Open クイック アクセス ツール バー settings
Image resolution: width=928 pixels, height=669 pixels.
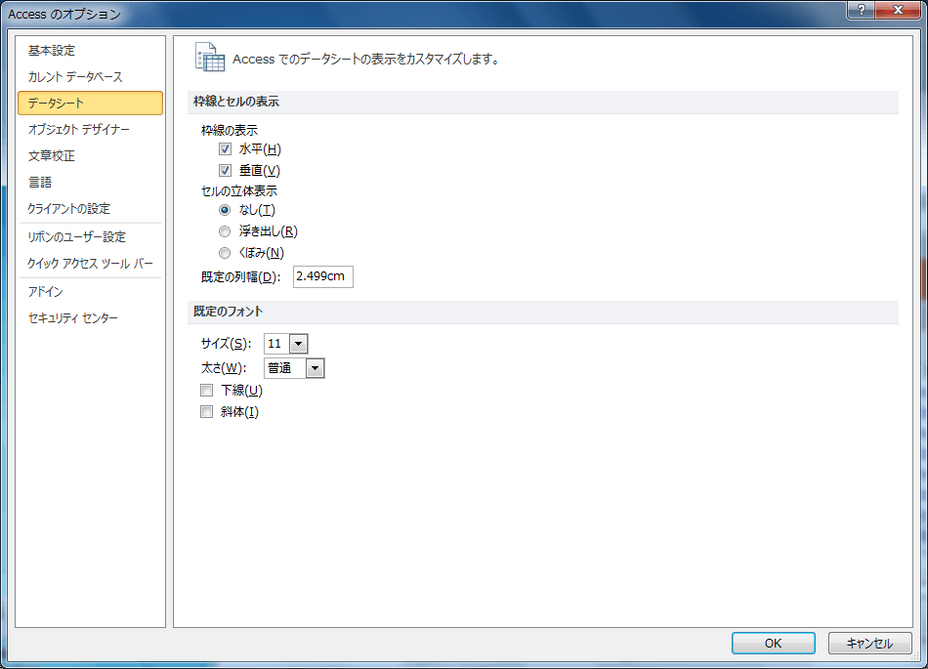pos(90,264)
